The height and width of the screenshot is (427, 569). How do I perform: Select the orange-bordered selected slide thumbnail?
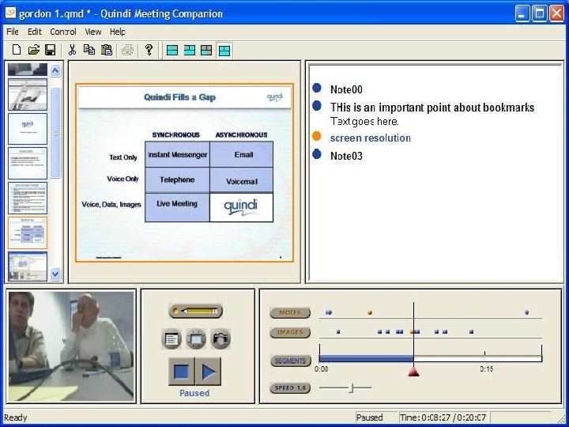coord(28,232)
